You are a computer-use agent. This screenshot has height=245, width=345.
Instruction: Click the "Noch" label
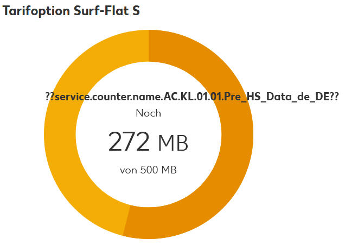coord(148,113)
